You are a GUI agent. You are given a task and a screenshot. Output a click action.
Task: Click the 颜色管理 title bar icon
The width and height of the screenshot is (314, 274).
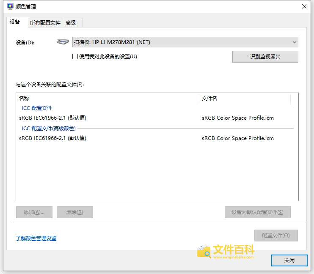click(x=10, y=6)
